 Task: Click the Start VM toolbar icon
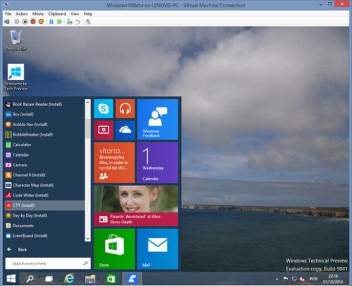tap(17, 22)
